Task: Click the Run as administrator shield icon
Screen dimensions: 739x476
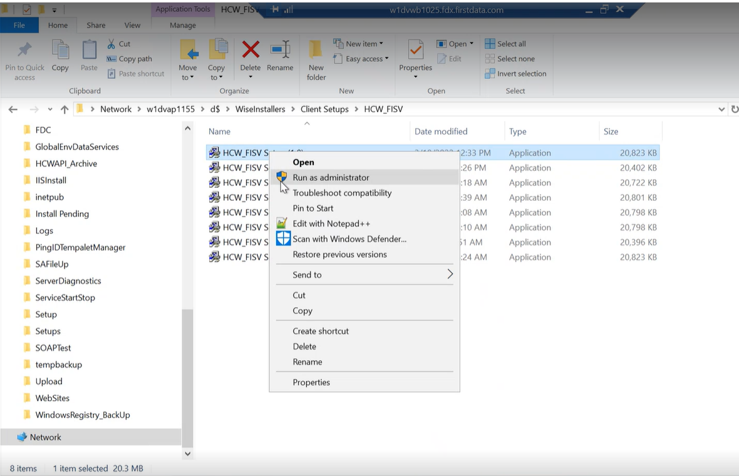Action: [281, 178]
